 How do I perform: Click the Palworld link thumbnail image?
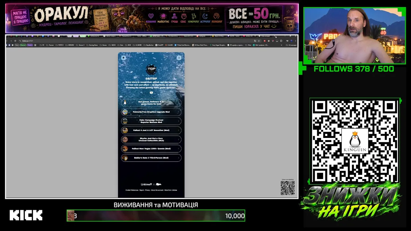[125, 112]
